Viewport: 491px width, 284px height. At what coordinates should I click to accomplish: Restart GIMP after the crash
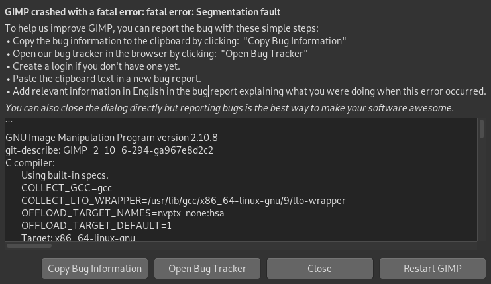coord(432,268)
